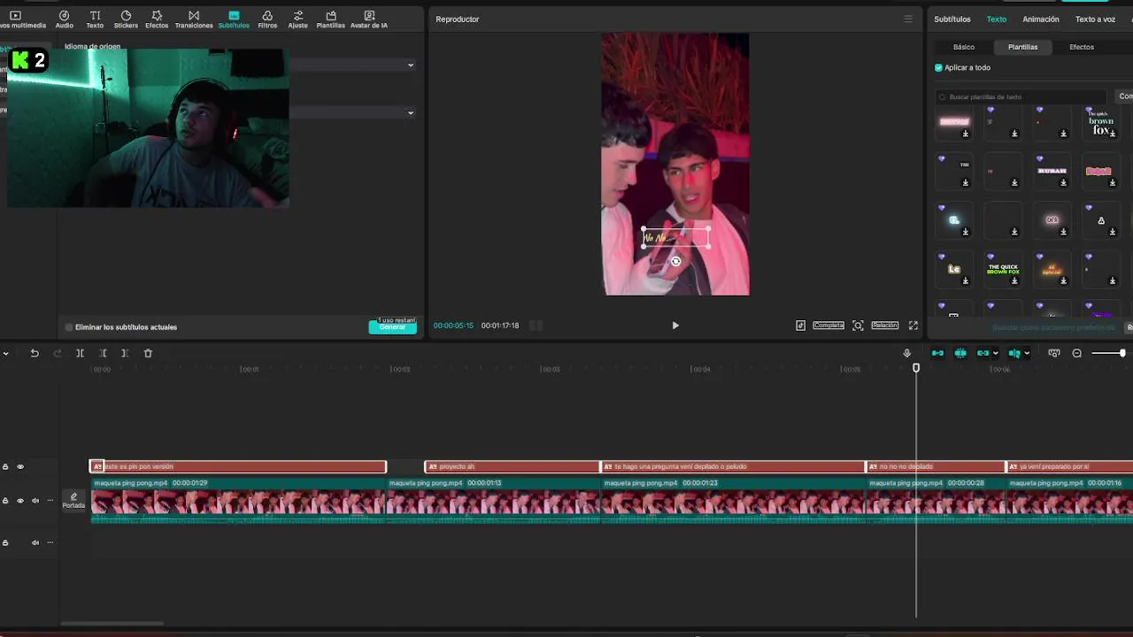Click the microphone record voiceover icon

point(906,353)
